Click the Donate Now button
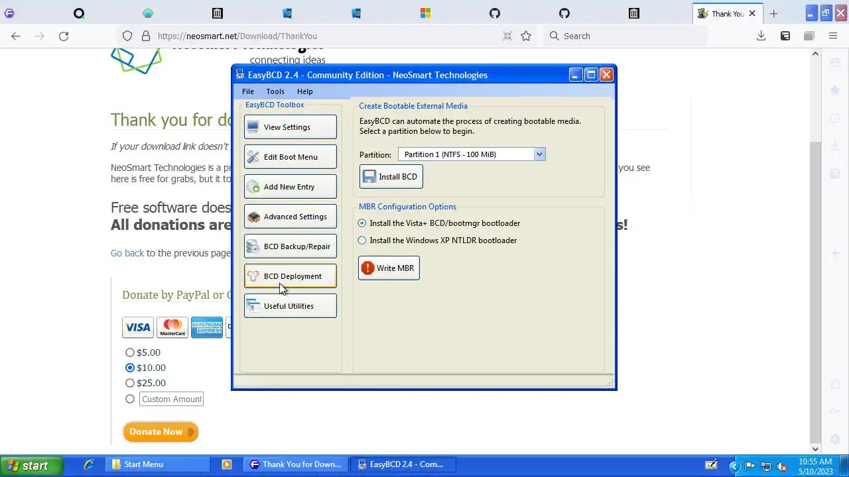 (161, 432)
